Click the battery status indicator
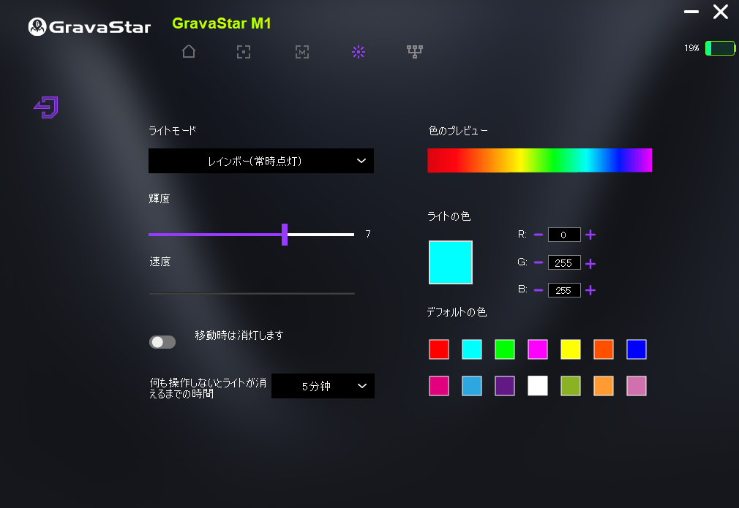Image resolution: width=739 pixels, height=508 pixels. coord(719,48)
